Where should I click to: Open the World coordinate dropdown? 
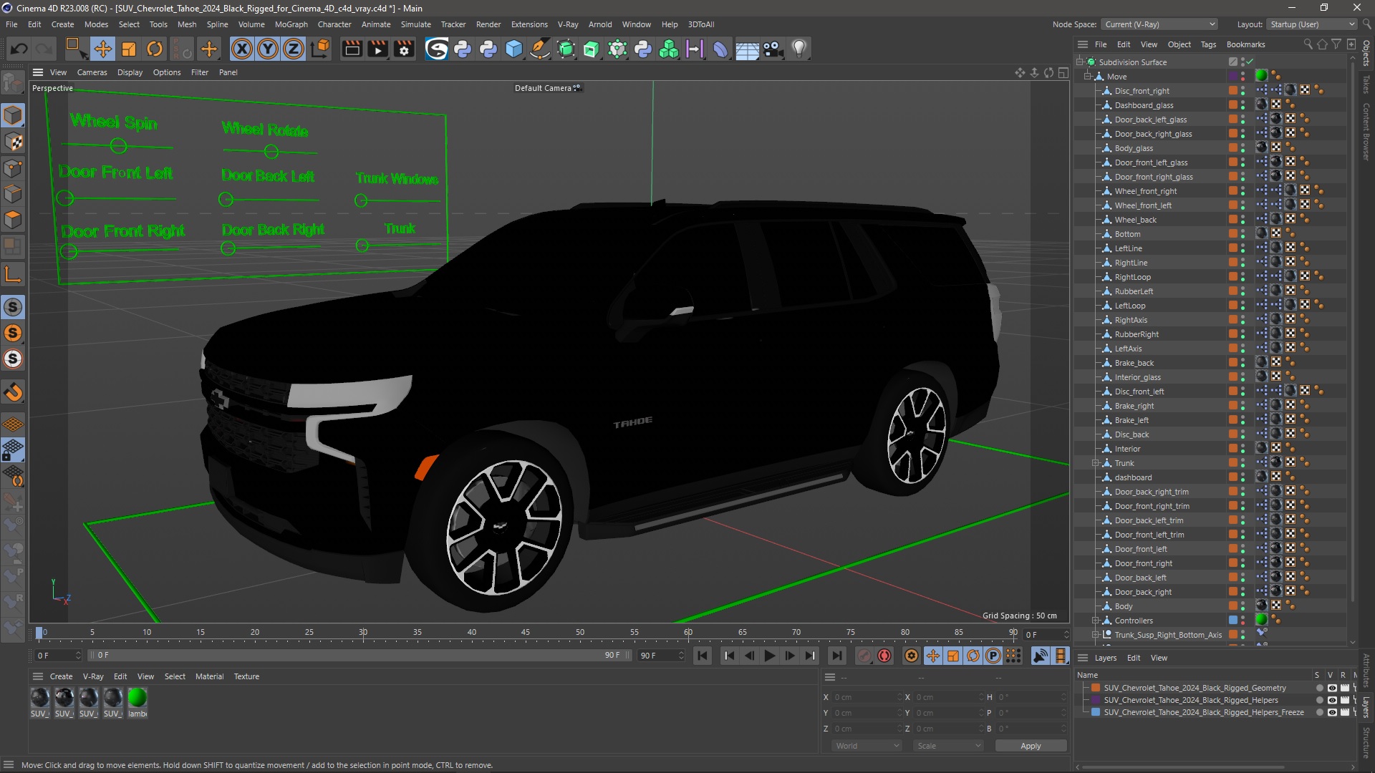pos(867,746)
